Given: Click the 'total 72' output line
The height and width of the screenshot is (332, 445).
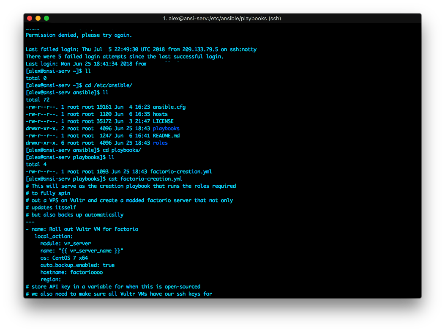Looking at the screenshot, I should point(38,100).
